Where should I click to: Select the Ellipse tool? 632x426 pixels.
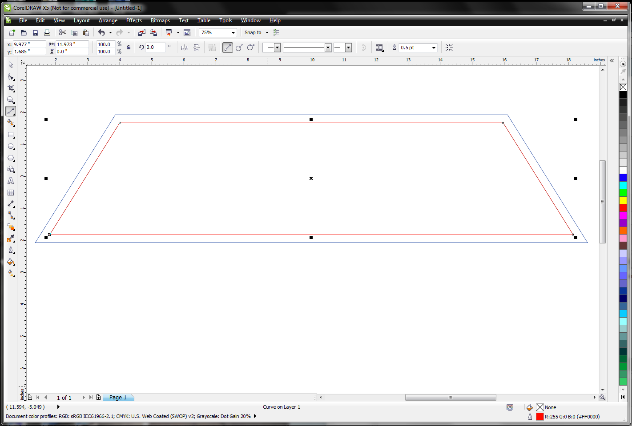coord(11,146)
